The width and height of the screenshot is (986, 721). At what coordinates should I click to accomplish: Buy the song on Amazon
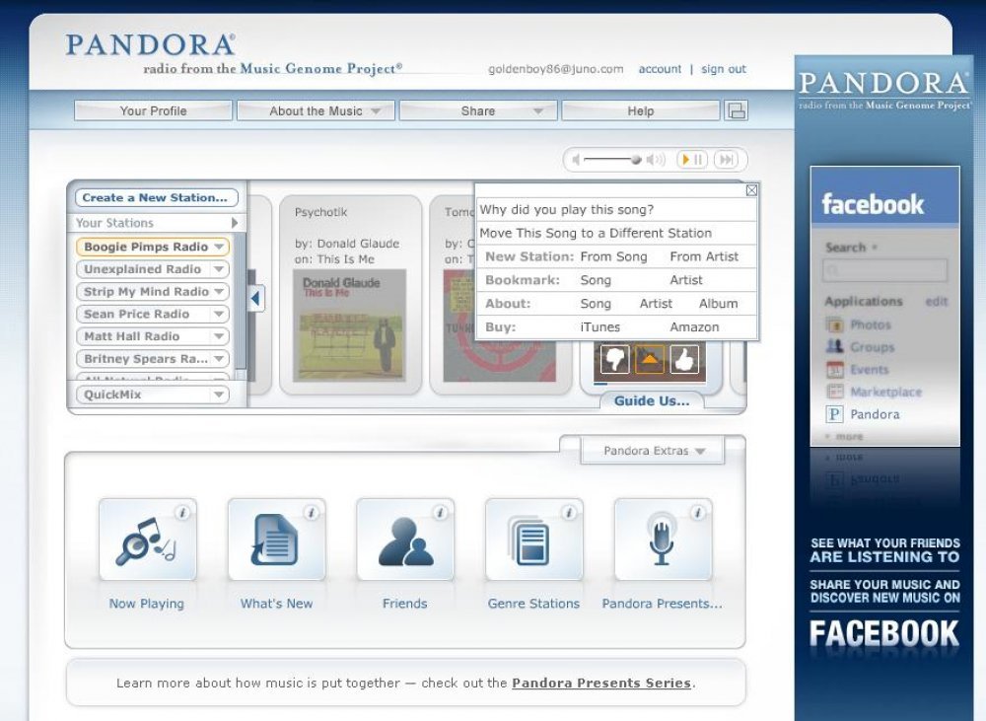(694, 327)
